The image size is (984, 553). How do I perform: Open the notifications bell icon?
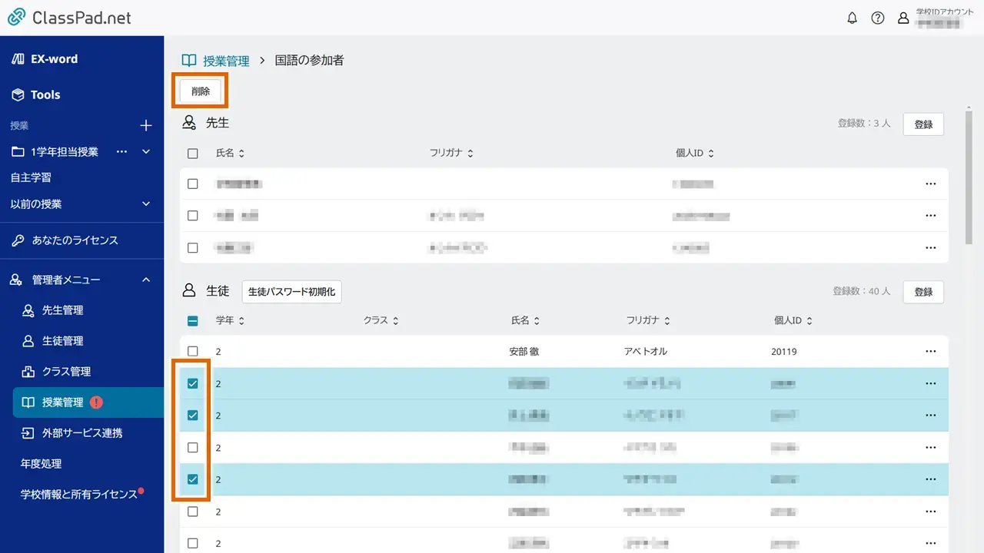[852, 18]
